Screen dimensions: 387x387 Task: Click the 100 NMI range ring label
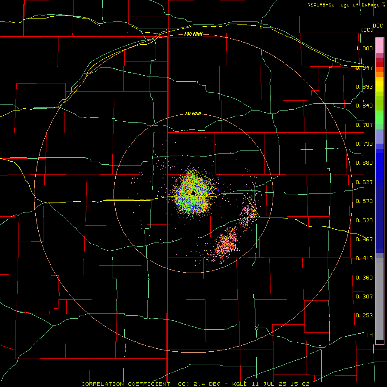(193, 34)
